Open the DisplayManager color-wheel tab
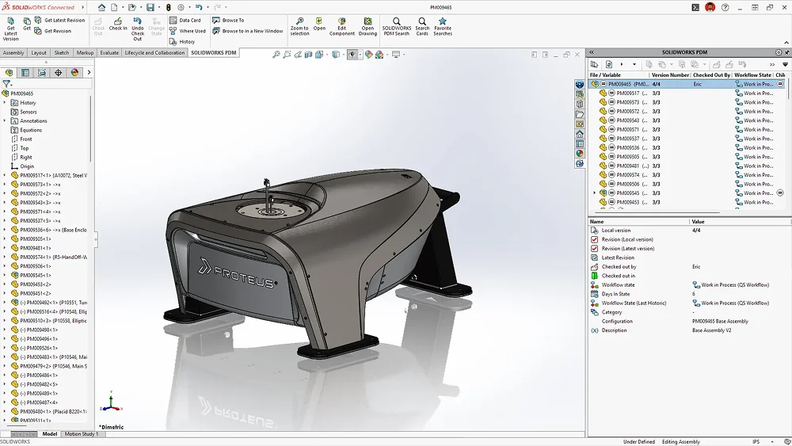 [74, 72]
